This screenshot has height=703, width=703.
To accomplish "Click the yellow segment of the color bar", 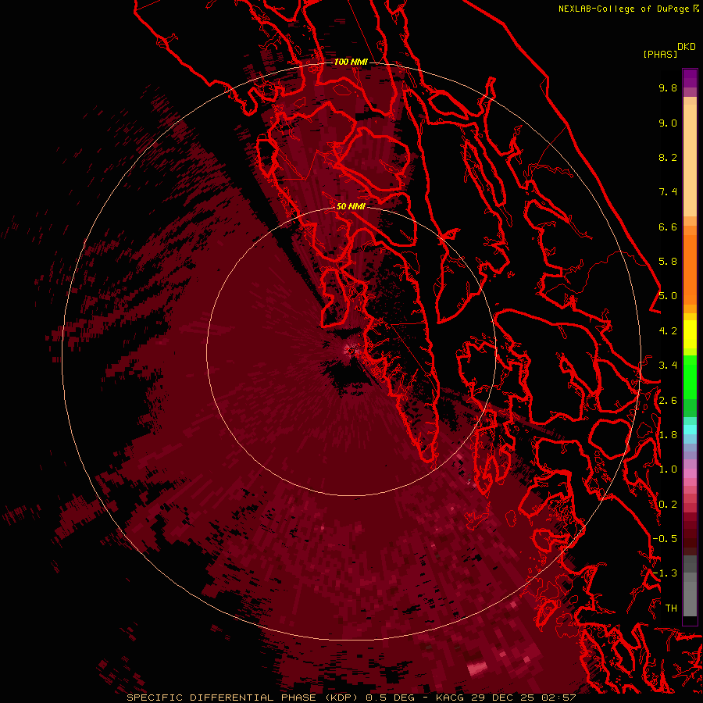I will (690, 334).
